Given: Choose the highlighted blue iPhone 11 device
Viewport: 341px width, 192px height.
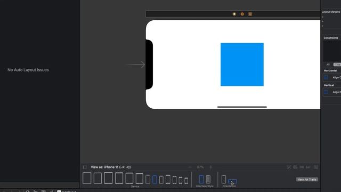Looking at the screenshot, I should [x=155, y=180].
